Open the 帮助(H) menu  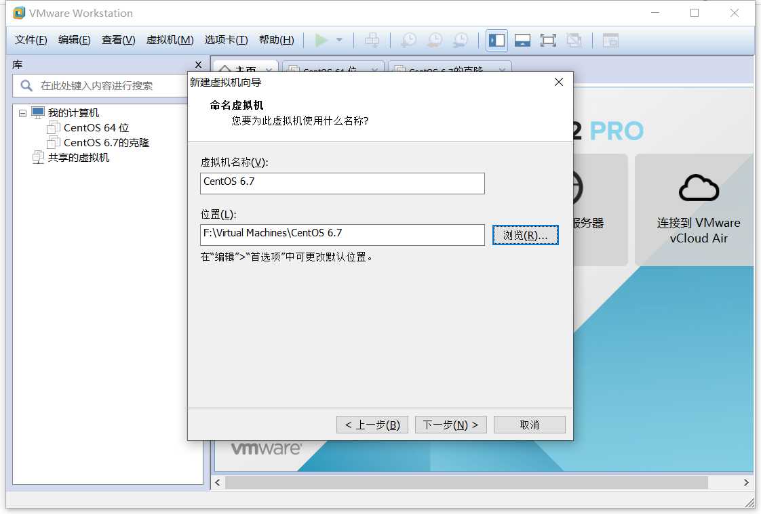[x=277, y=40]
